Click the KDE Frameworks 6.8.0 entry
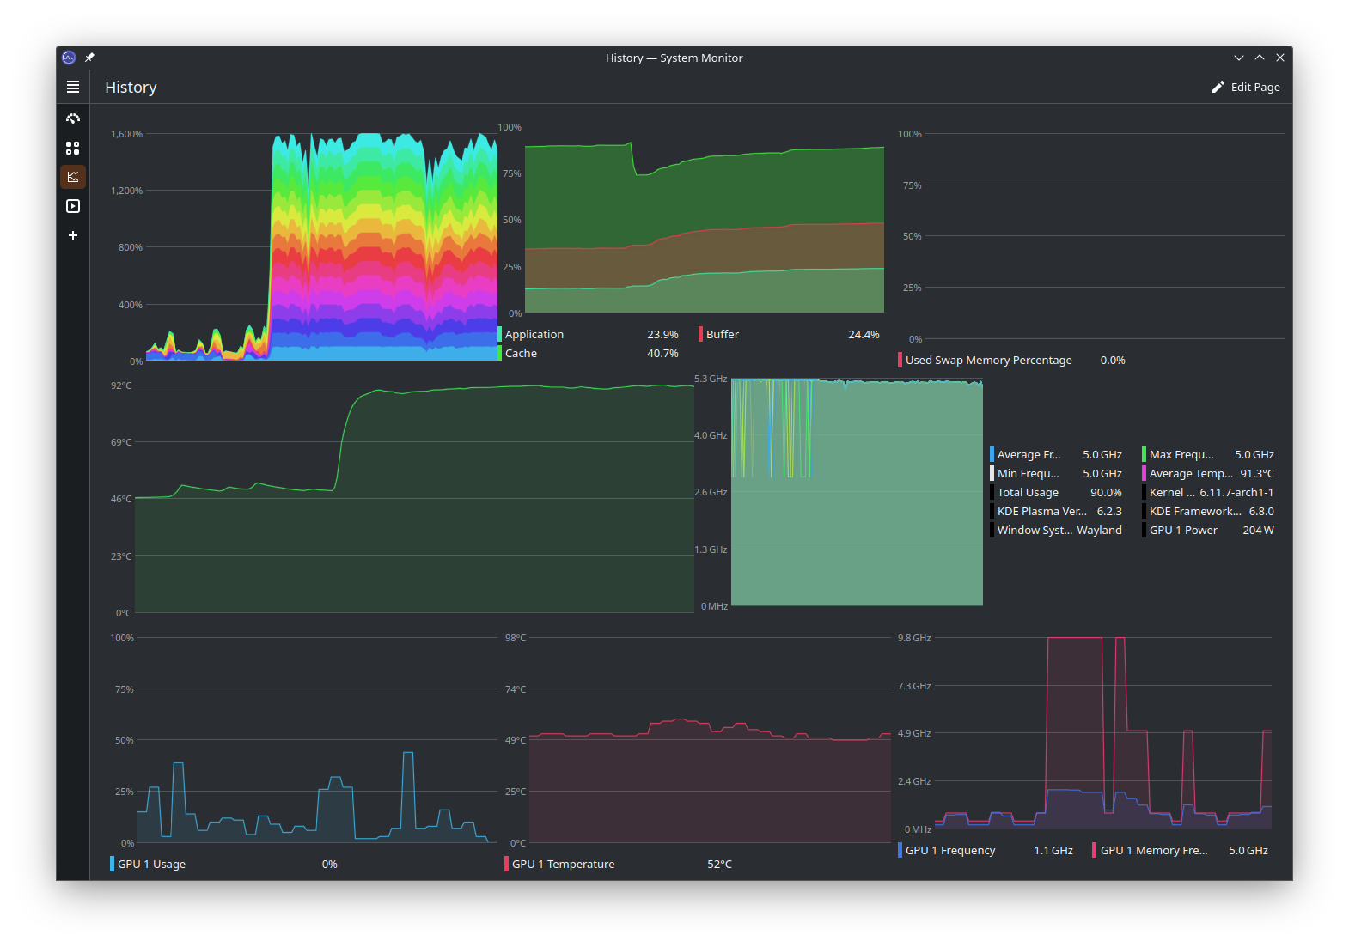 1208,511
